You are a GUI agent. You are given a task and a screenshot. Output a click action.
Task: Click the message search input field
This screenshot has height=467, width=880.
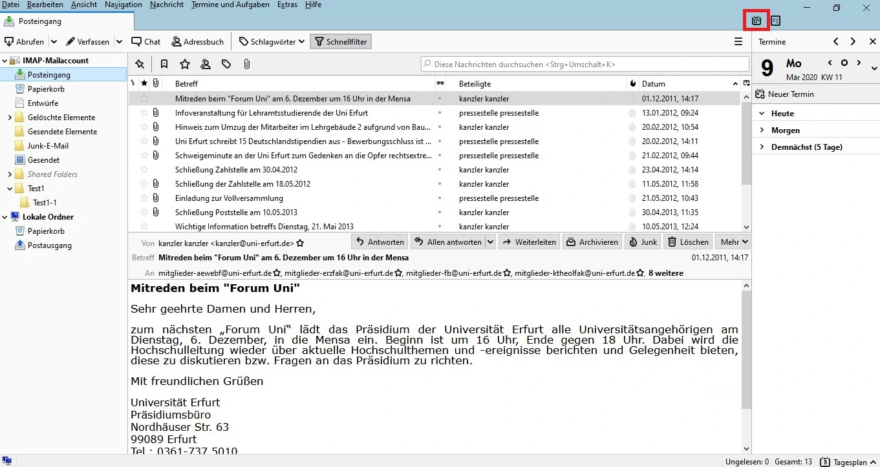pyautogui.click(x=585, y=64)
